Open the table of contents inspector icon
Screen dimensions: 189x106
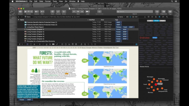152,17
